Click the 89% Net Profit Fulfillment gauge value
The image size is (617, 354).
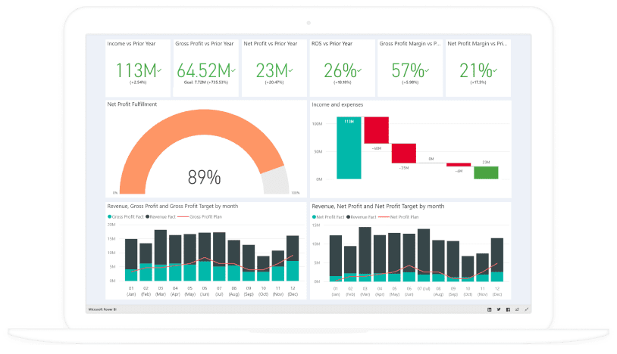204,178
